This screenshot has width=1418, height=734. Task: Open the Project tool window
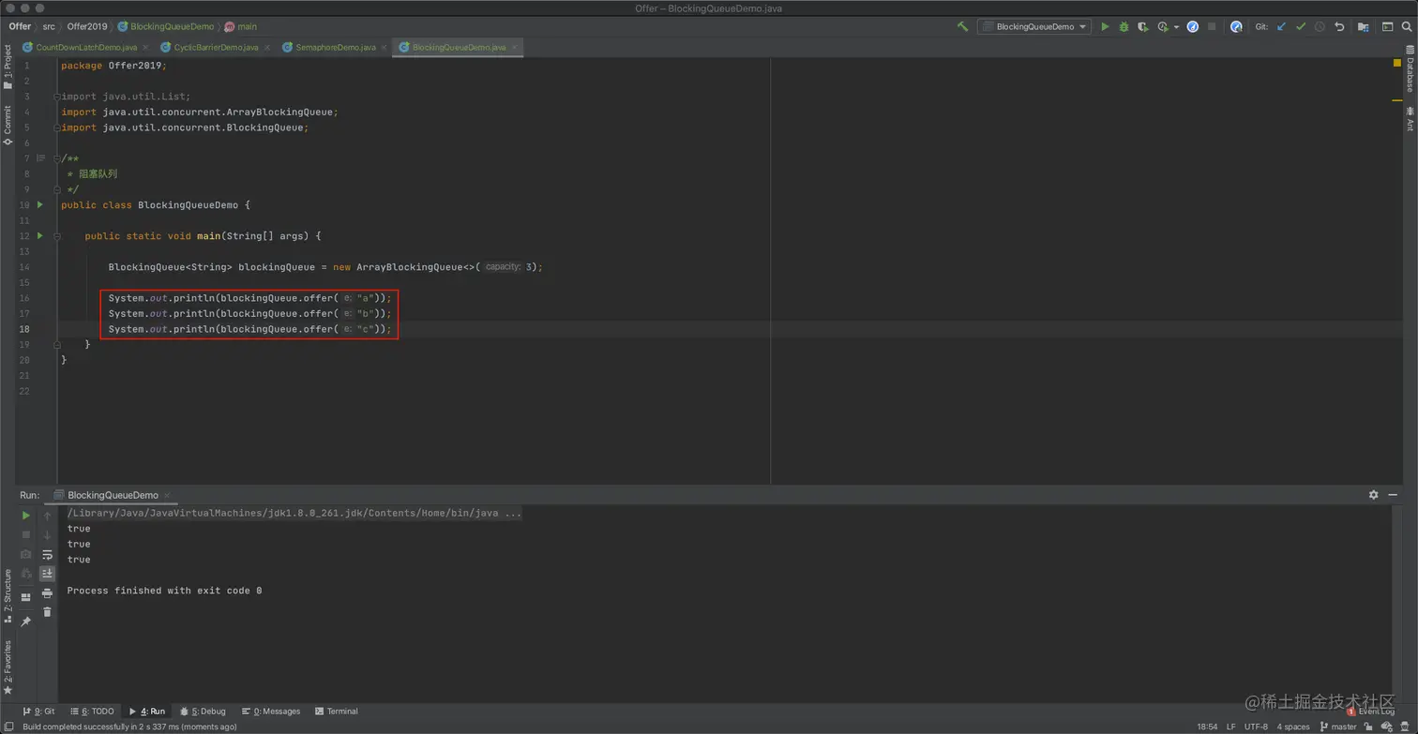(x=8, y=67)
